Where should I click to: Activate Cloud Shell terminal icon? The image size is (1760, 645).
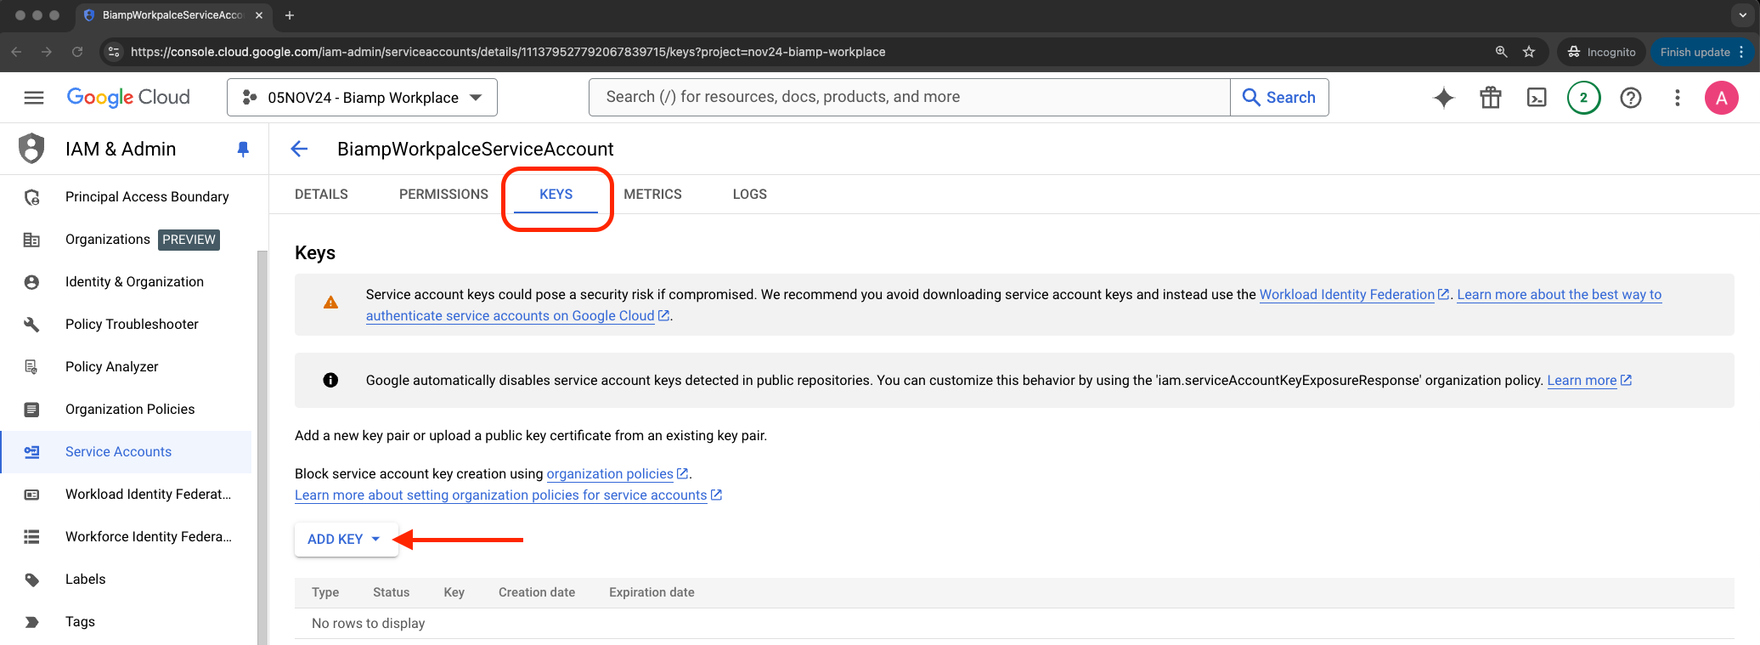coord(1537,98)
